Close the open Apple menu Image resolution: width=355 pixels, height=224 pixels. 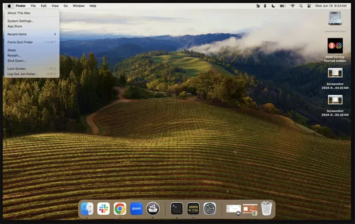tap(9, 6)
